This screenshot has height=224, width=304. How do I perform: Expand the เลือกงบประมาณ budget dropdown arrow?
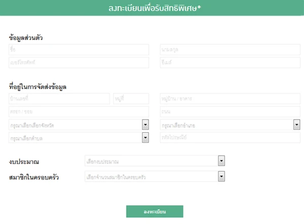click(221, 161)
